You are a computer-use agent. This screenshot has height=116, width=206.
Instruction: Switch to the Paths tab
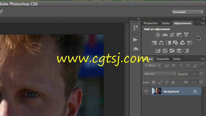click(x=177, y=59)
